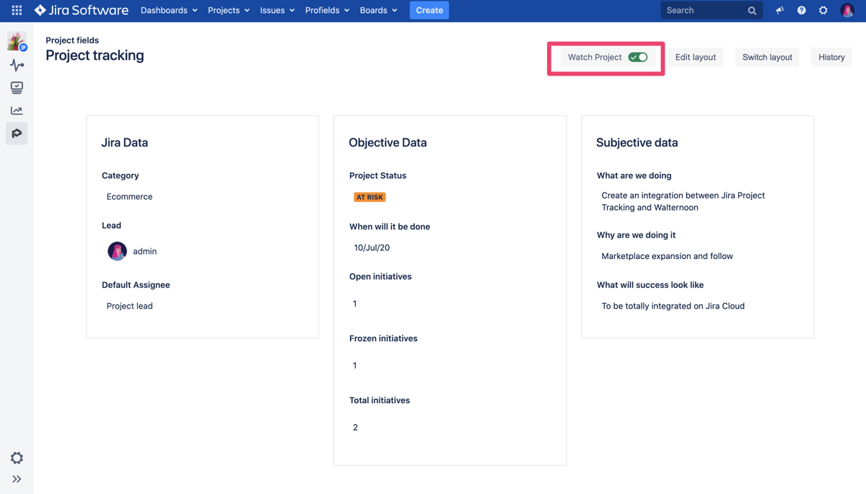Open the reports chart icon in sidebar
Viewport: 866px width, 494px height.
click(17, 110)
